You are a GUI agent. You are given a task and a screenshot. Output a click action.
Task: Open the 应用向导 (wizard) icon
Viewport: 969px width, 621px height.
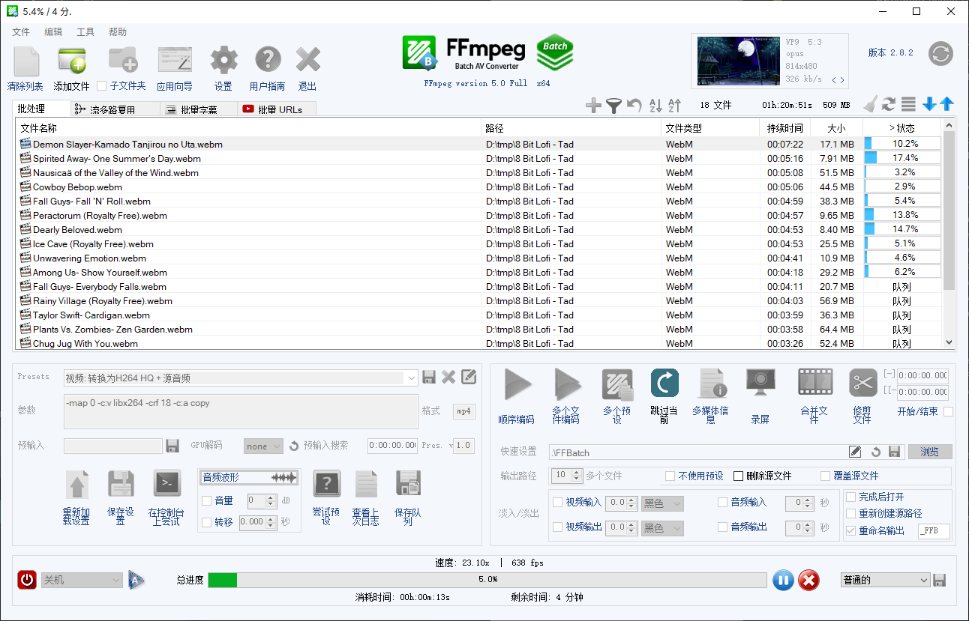coord(174,60)
